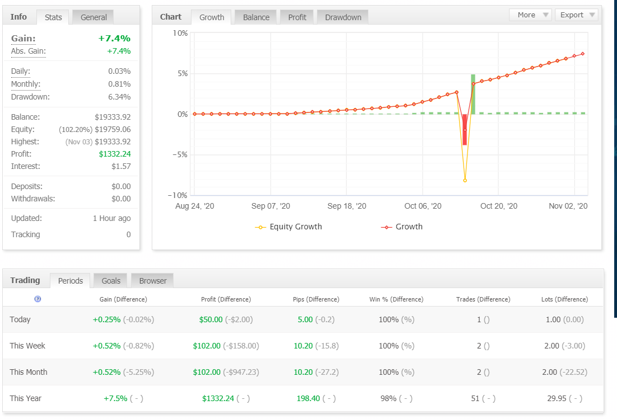Open the Browser tab

coord(153,281)
